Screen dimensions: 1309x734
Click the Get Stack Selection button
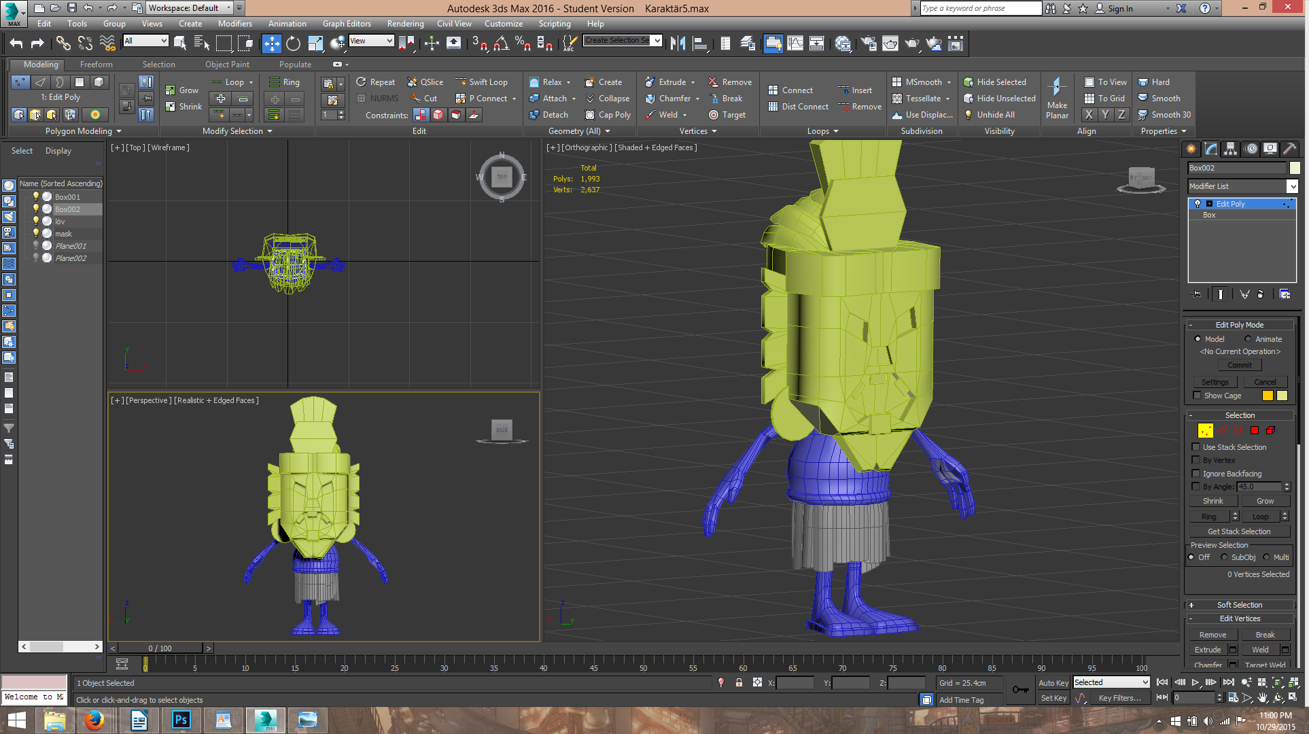coord(1238,531)
